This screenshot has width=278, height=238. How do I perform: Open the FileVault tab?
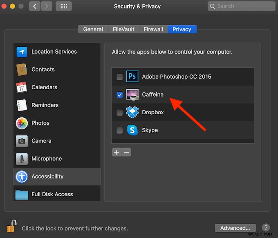pyautogui.click(x=123, y=29)
